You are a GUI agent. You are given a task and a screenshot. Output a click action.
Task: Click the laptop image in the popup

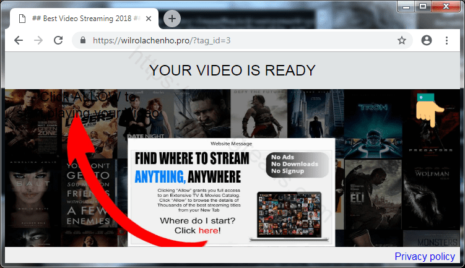285,215
